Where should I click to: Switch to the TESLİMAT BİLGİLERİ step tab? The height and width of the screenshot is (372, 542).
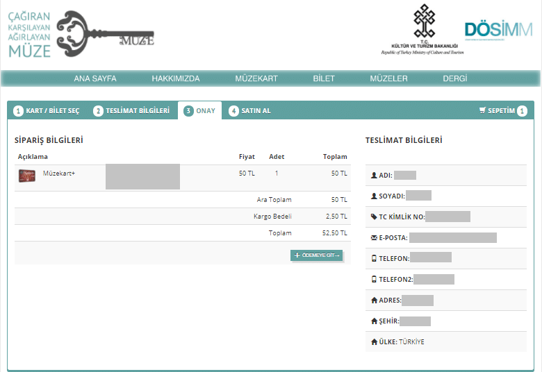coord(131,111)
